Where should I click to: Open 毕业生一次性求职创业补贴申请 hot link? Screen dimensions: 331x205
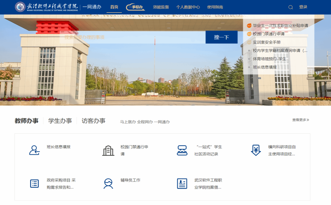coord(280,25)
